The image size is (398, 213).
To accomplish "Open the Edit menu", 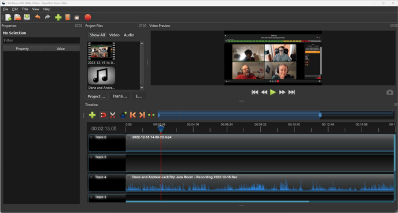I will click(x=15, y=9).
